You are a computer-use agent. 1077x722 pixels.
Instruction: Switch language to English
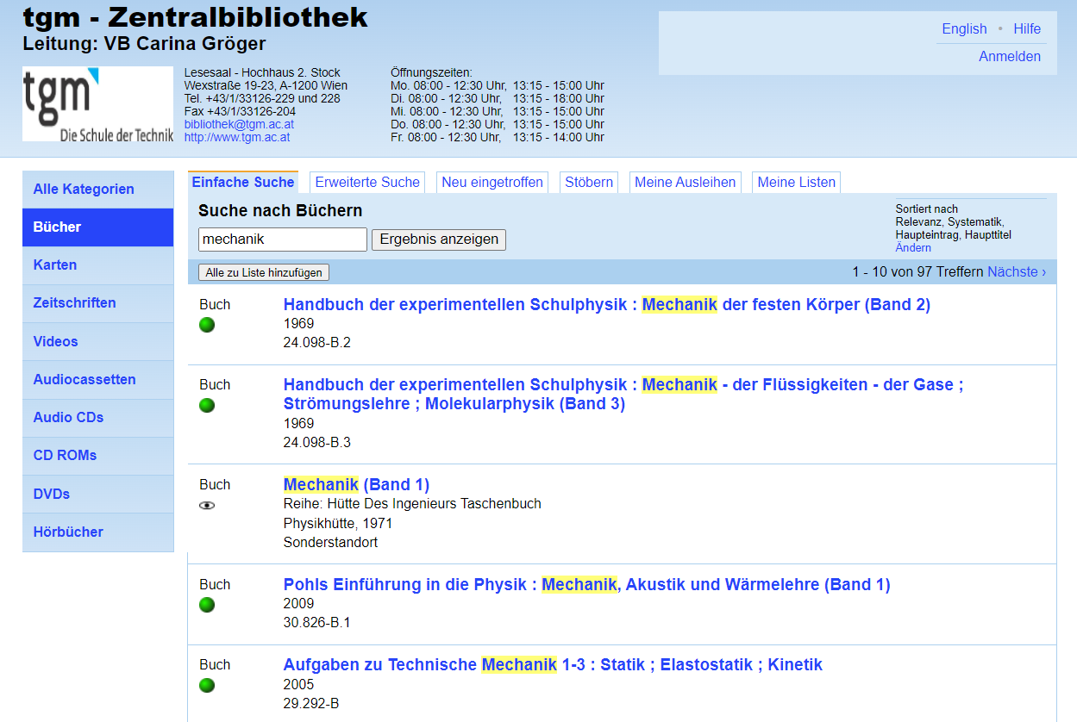coord(964,28)
